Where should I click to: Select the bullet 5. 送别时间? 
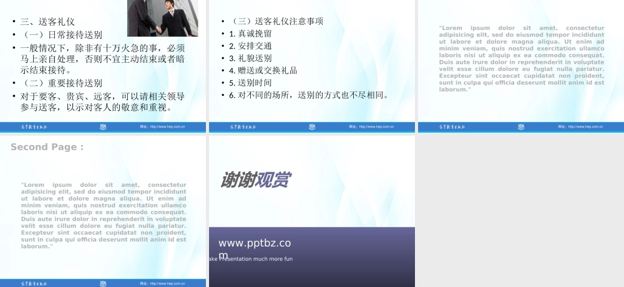click(x=250, y=83)
